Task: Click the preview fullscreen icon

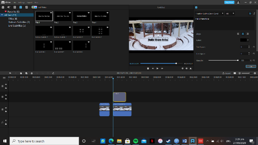Action: (x=191, y=69)
